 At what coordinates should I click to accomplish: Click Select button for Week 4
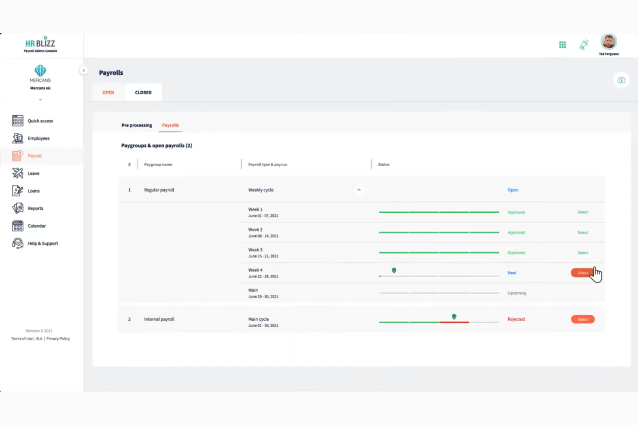point(582,273)
